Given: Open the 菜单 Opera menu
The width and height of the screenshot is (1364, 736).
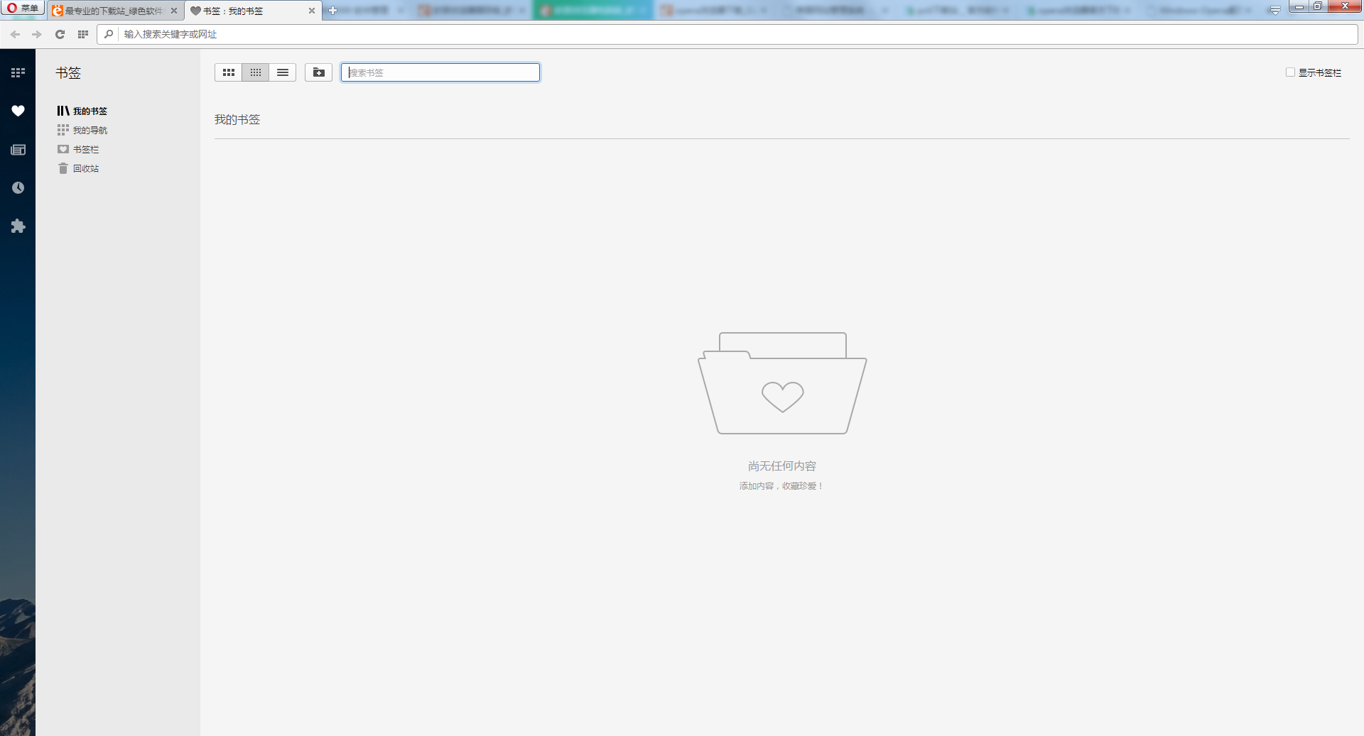Looking at the screenshot, I should [23, 9].
